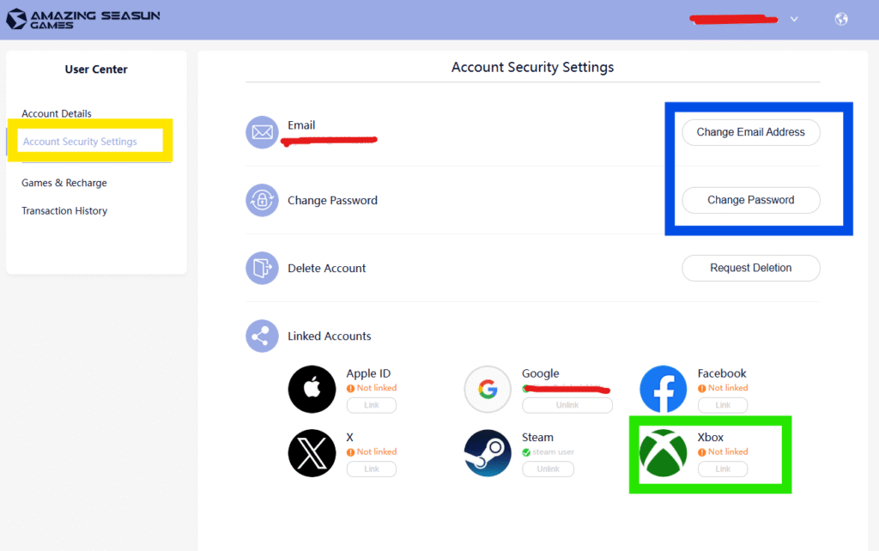Click the Linked Accounts share icon
The width and height of the screenshot is (879, 551).
pyautogui.click(x=262, y=336)
